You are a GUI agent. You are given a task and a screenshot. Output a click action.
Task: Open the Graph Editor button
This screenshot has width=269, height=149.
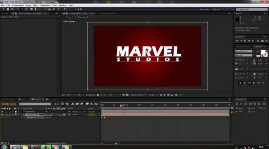(x=96, y=104)
